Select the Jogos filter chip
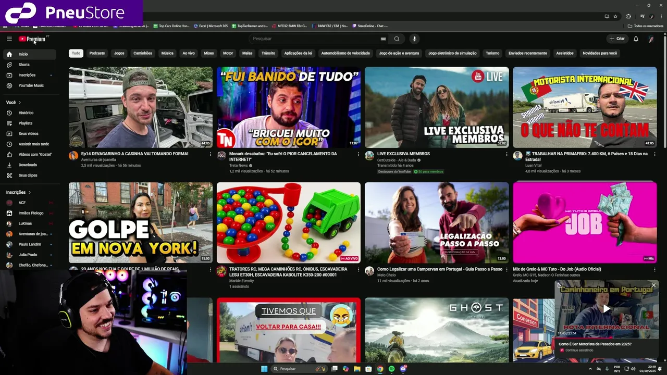Screen dimensions: 667x375 tap(119, 53)
